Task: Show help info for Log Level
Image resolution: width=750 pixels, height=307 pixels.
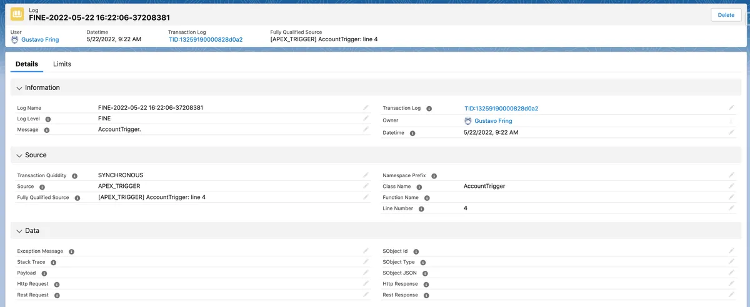Action: pos(48,119)
